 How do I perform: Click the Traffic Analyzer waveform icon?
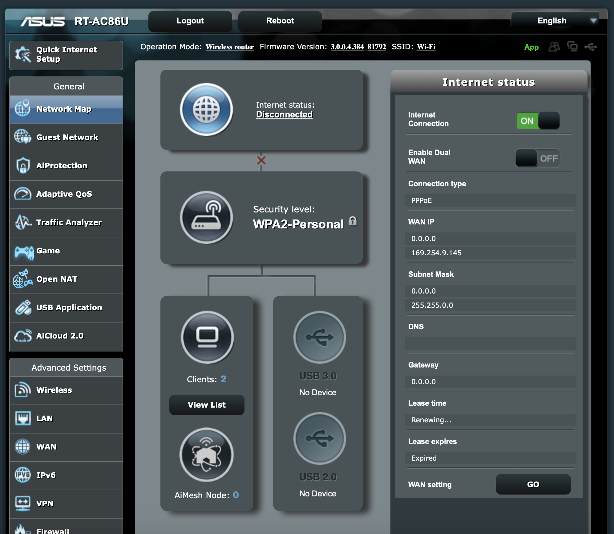[23, 222]
